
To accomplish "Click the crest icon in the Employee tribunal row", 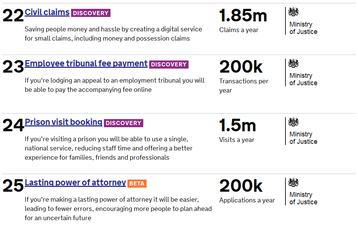I will point(294,63).
